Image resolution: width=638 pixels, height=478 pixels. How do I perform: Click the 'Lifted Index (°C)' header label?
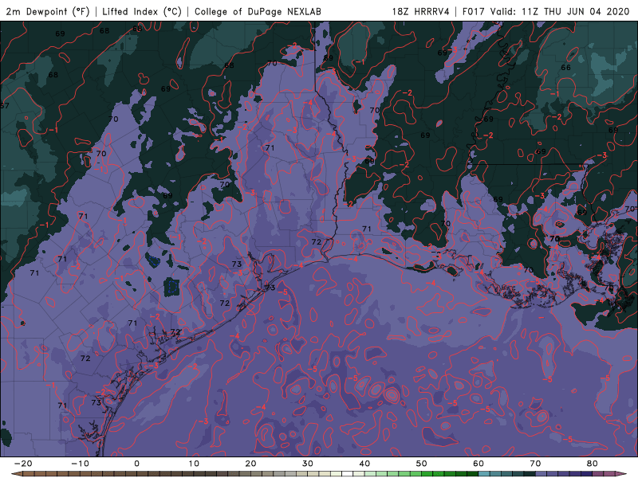142,11
